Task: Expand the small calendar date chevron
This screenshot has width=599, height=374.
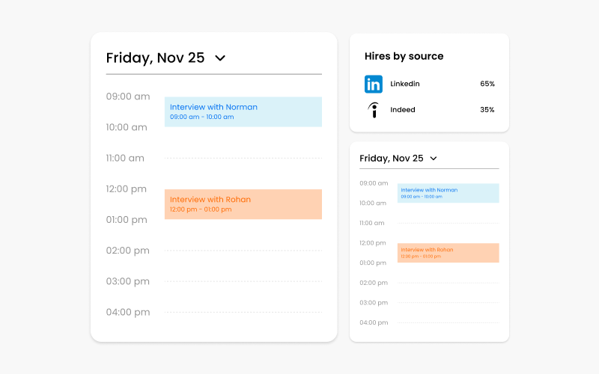Action: coord(434,159)
